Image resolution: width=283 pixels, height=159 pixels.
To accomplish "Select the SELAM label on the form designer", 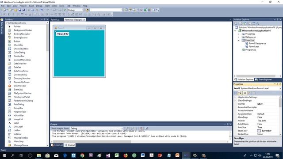I will [62, 34].
